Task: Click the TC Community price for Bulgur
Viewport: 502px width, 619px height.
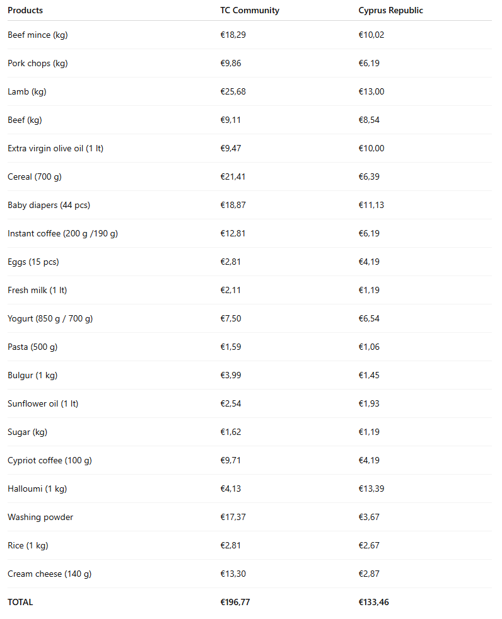Action: click(230, 375)
